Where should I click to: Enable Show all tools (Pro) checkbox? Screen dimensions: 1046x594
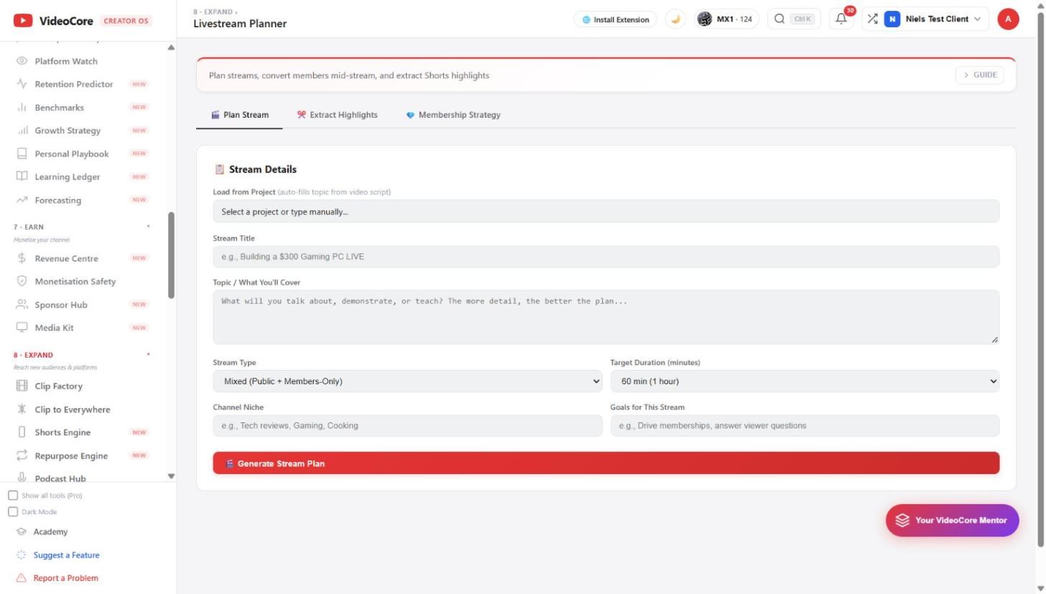point(13,496)
